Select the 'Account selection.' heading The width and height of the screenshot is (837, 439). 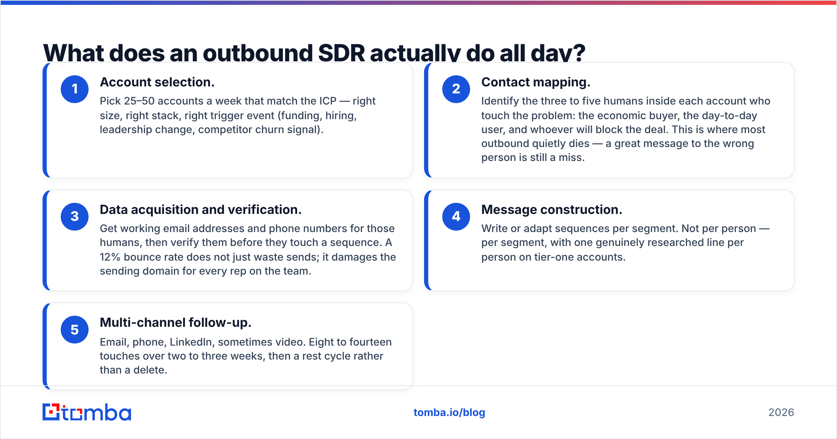pyautogui.click(x=157, y=82)
